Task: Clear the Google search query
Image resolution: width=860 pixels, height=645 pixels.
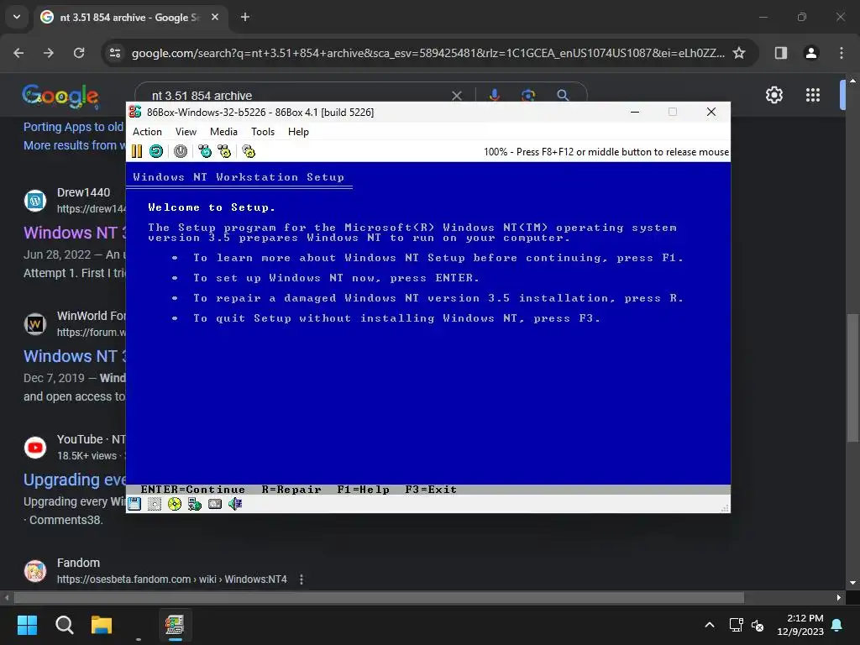Action: (x=456, y=96)
